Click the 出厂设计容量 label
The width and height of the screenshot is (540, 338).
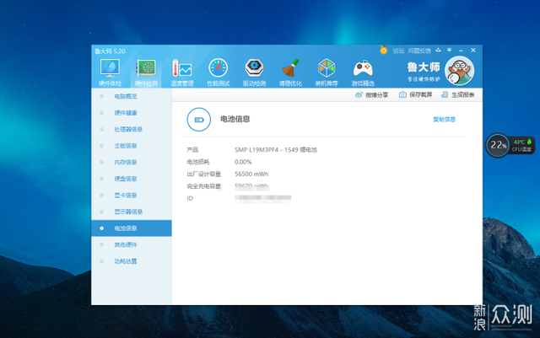[x=204, y=174]
